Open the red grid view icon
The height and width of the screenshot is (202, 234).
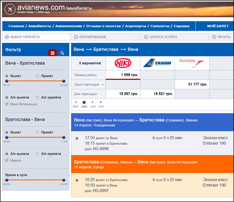[52, 53]
